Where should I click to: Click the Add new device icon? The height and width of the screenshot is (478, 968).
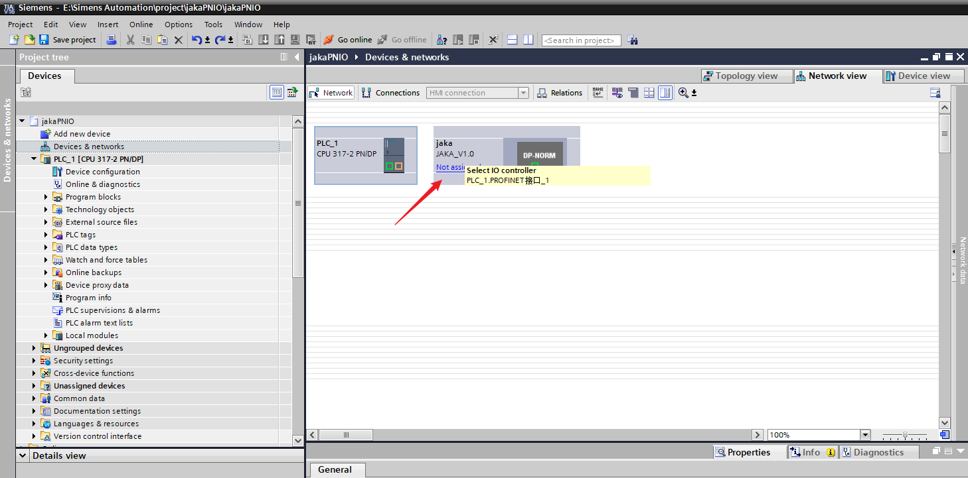click(x=46, y=134)
